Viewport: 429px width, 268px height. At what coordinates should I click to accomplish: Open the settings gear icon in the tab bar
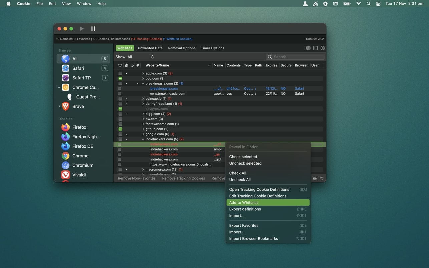click(322, 48)
